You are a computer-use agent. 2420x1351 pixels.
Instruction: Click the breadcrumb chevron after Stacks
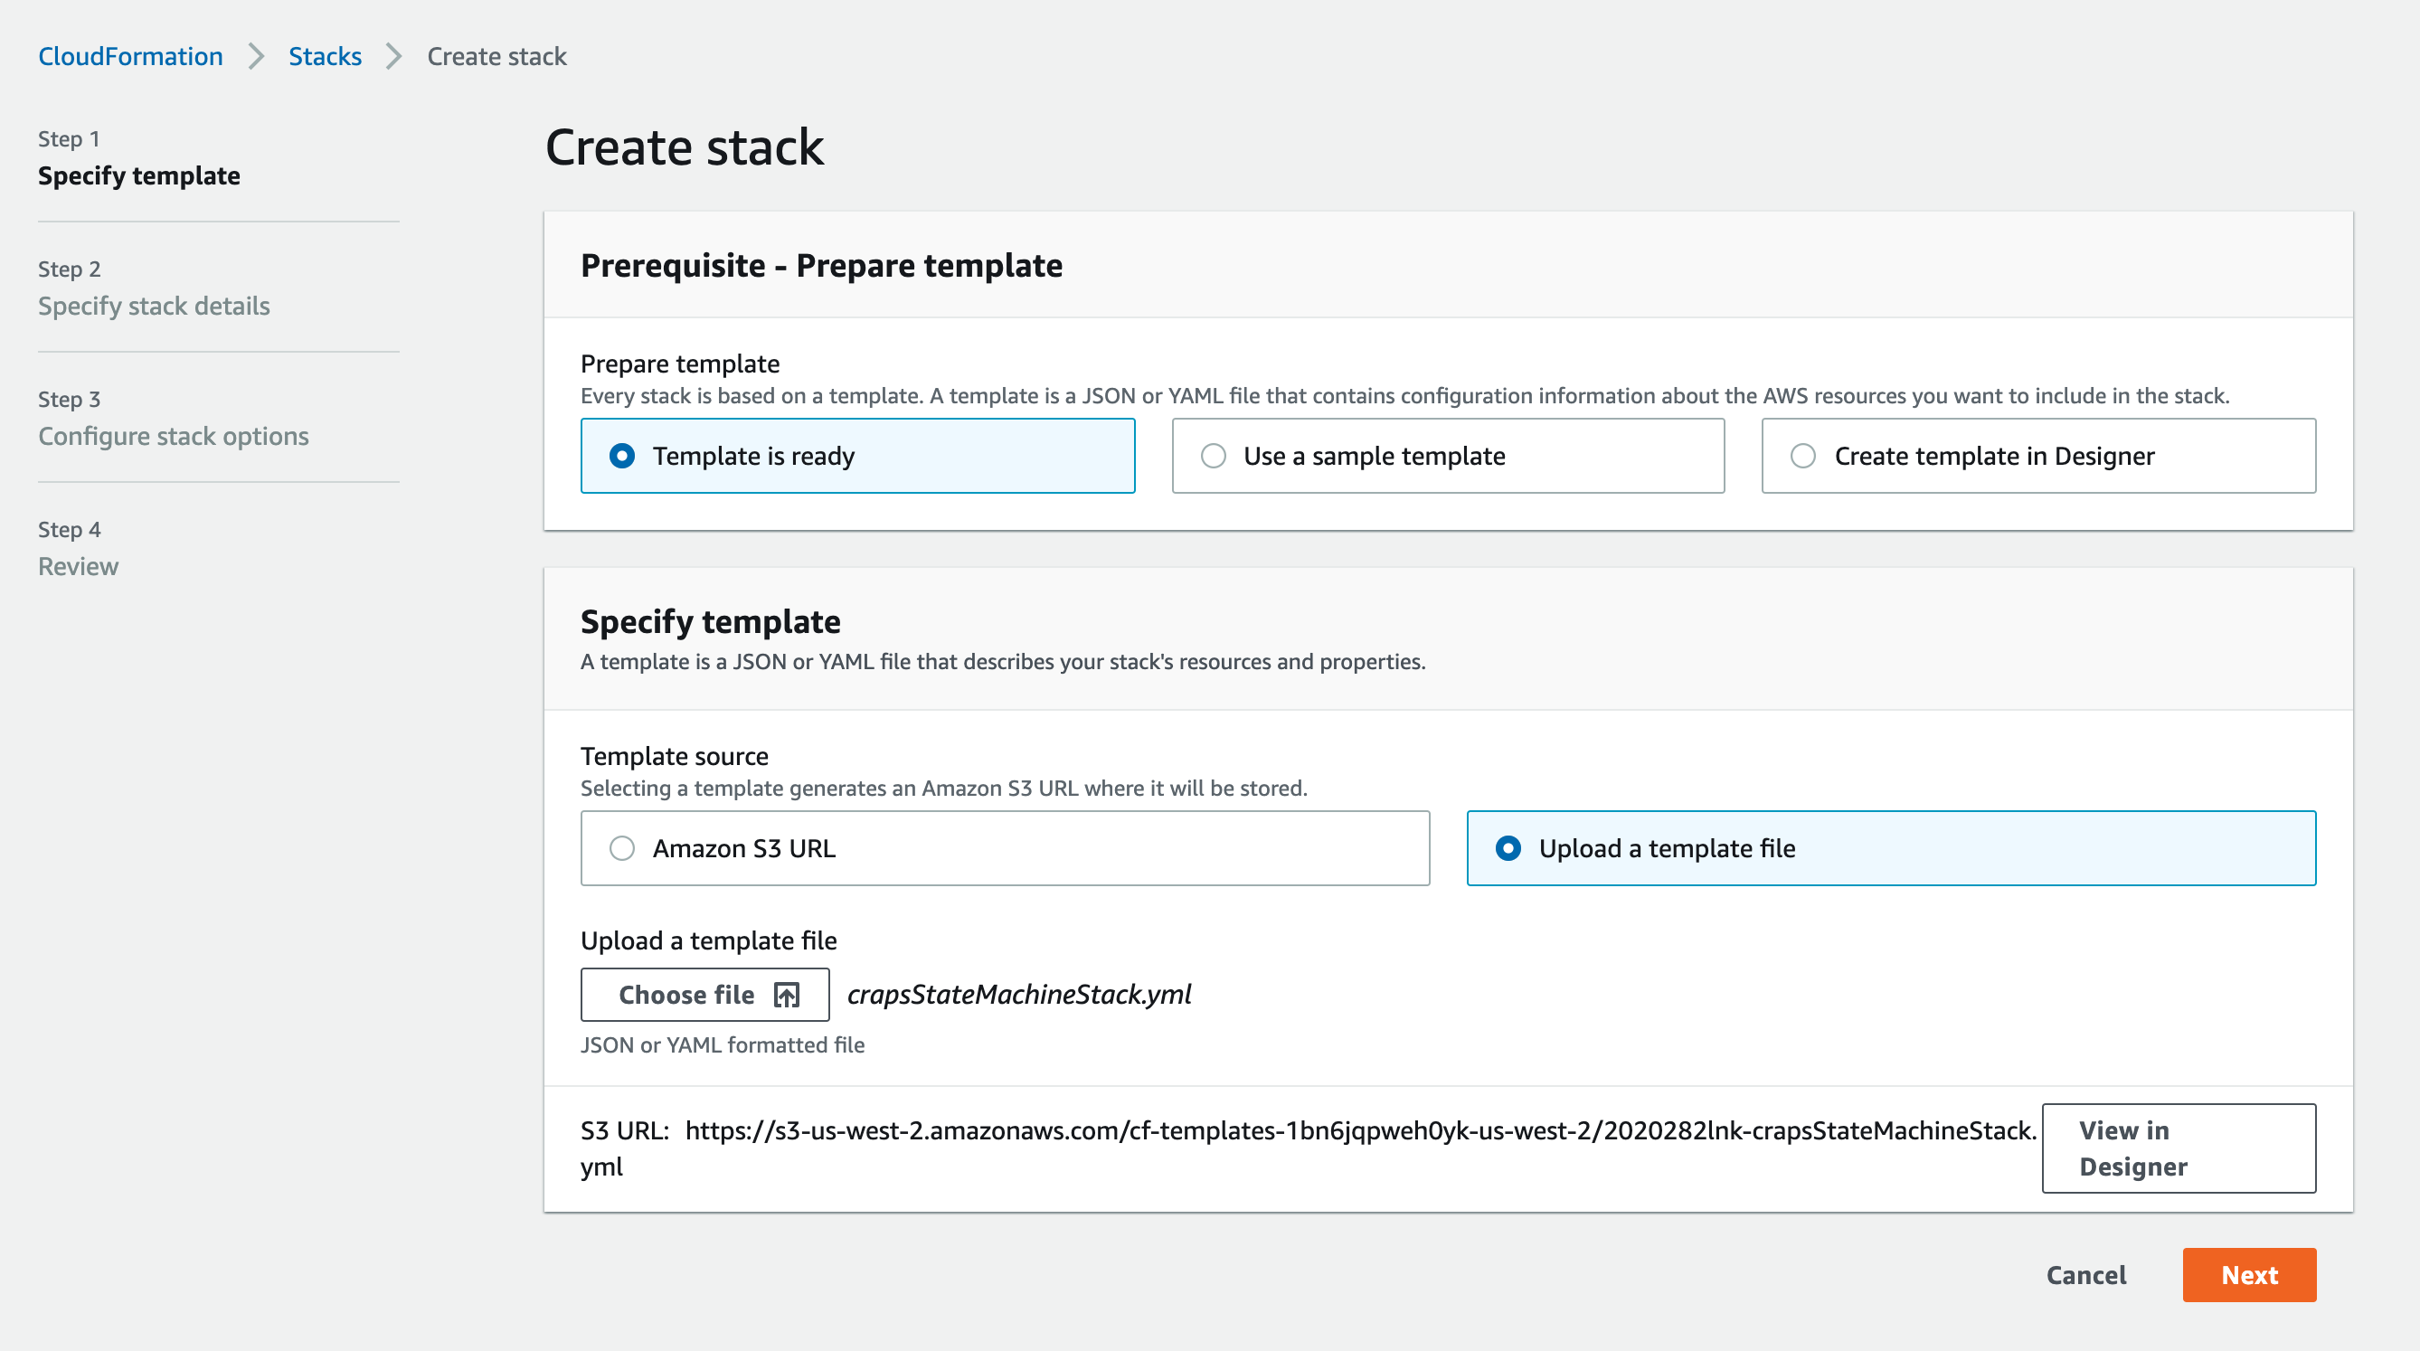tap(393, 56)
